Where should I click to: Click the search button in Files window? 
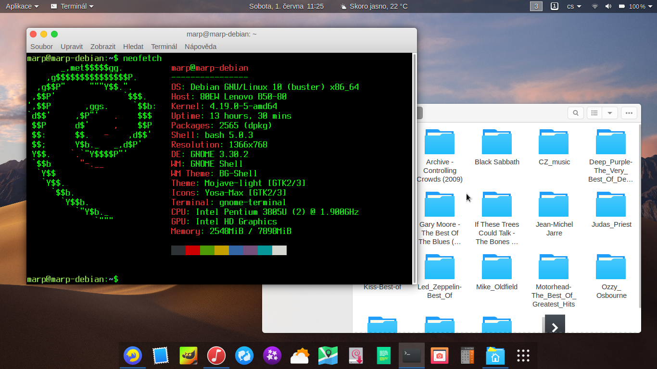576,113
